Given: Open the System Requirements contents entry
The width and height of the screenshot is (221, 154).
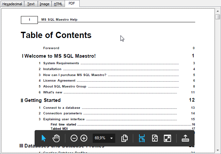Looking at the screenshot, I should [61, 63].
